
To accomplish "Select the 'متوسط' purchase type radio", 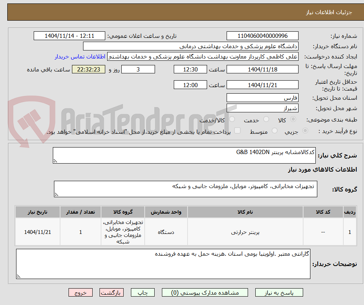I will coord(274,130).
